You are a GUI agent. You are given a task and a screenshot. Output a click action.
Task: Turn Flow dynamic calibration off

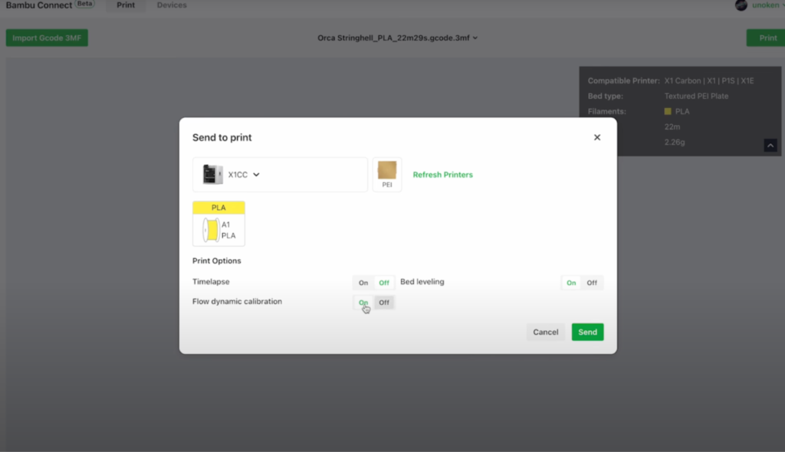384,303
